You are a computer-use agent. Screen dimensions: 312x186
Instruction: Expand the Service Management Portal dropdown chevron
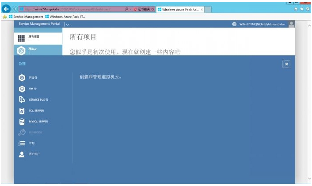[x=68, y=25]
